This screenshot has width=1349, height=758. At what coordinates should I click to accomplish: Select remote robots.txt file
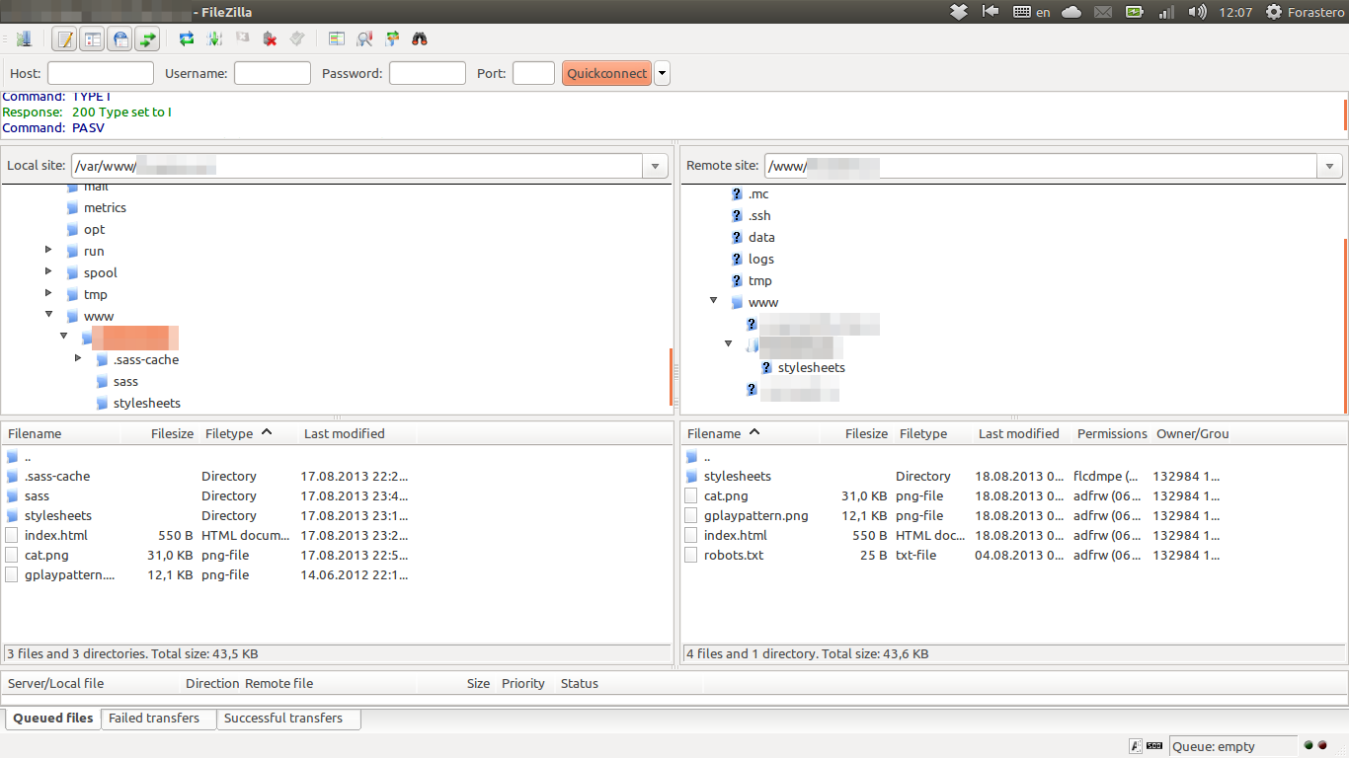click(1014, 555)
